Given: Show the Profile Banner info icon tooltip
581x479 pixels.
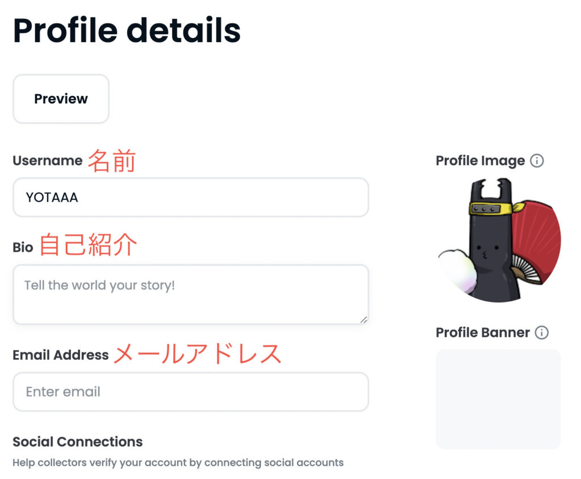Looking at the screenshot, I should coord(542,332).
